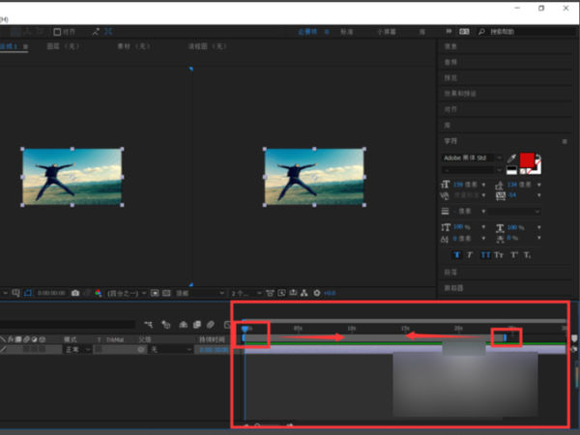Open the Adobe 黑体 Std font dropdown

coord(473,157)
